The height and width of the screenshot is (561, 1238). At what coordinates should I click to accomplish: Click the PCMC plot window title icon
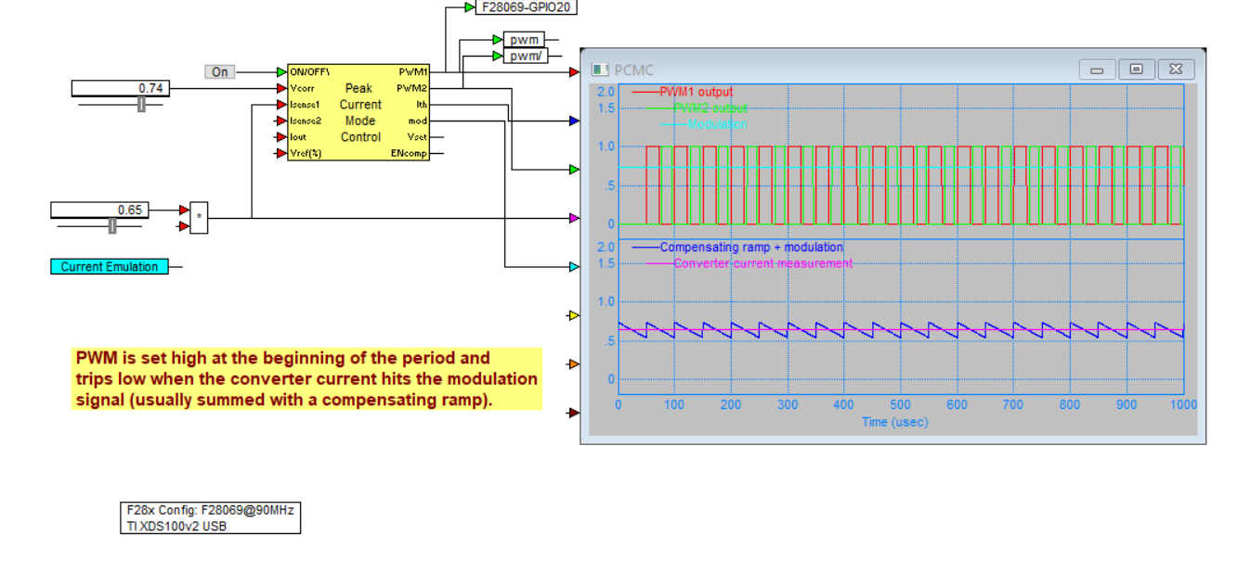point(600,70)
